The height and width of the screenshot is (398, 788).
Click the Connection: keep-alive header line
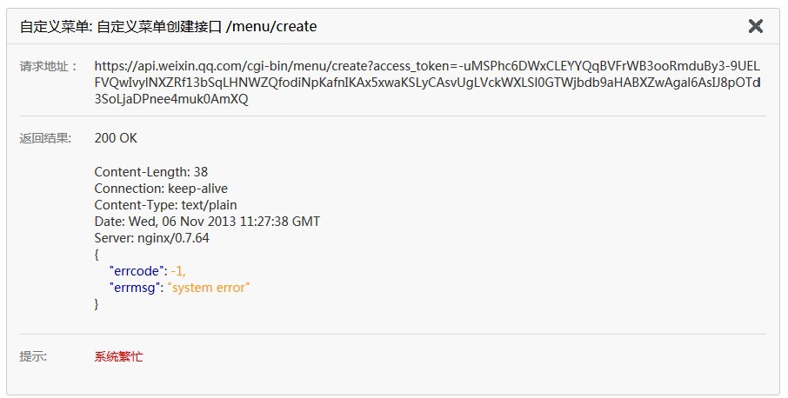tap(161, 189)
